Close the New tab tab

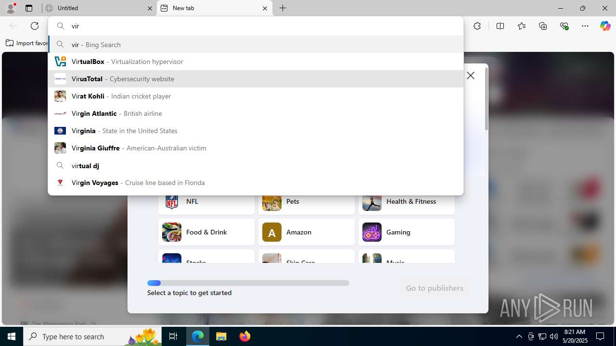pos(265,8)
